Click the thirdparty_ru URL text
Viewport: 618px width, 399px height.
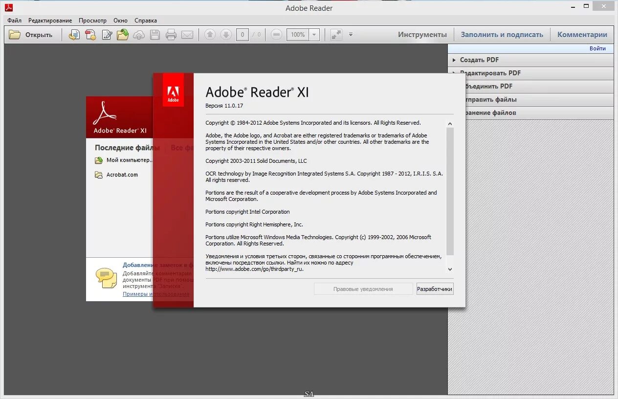coord(254,269)
